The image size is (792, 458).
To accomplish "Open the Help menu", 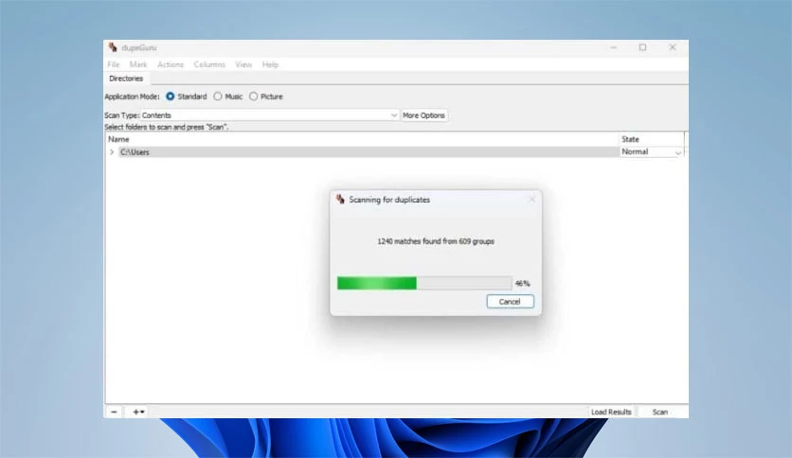I will 270,64.
